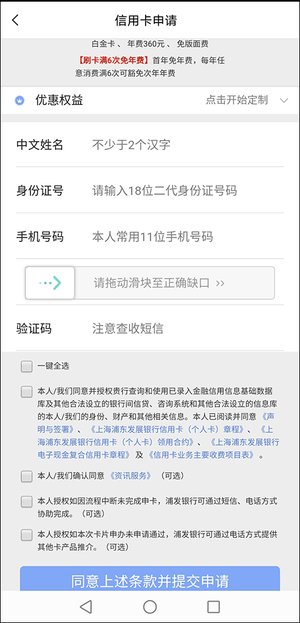Open 《信用卡业务主要收费项目表》 link
Image resolution: width=300 pixels, height=623 pixels.
201,455
